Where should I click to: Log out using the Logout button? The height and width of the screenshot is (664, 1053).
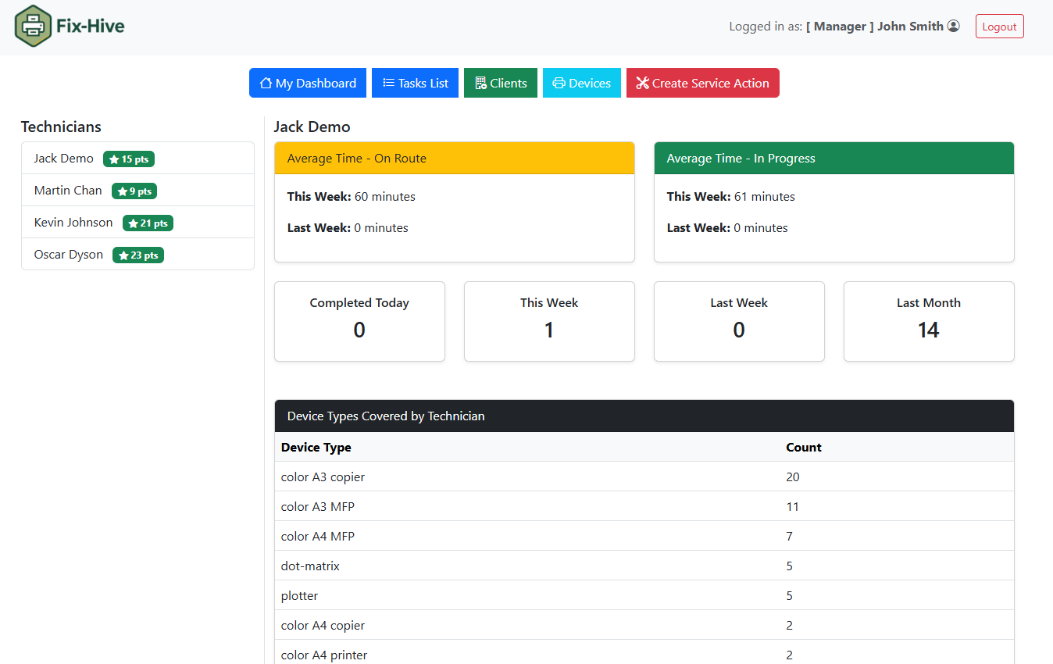(x=999, y=27)
